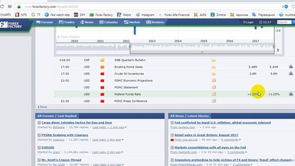Viewport: 295px width, 166px height.
Task: Open Mr. Scott's Crayon Thread
Action: 61,160
